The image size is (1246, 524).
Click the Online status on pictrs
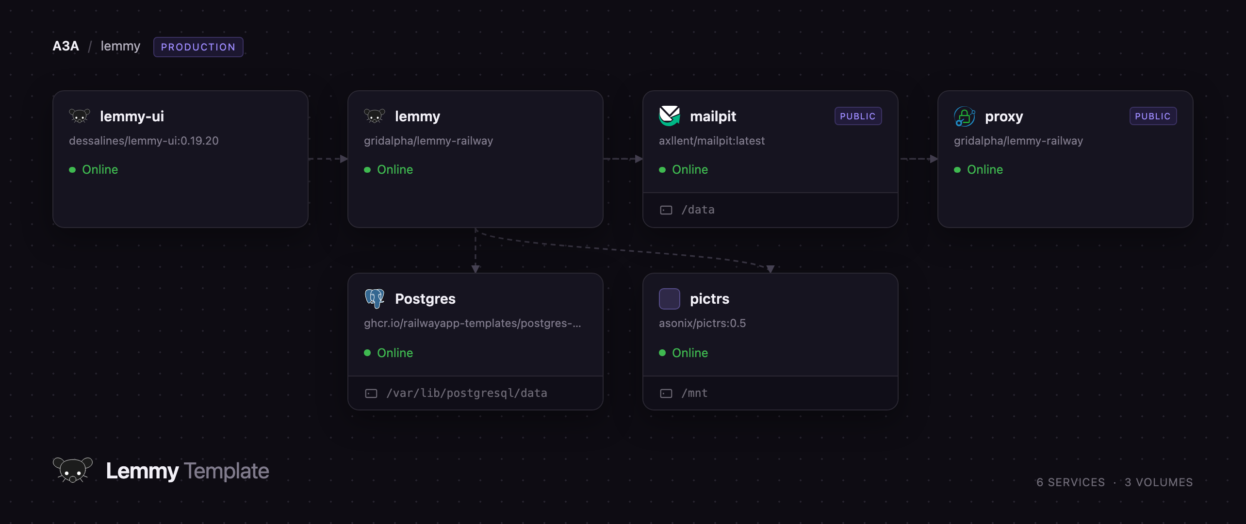(x=690, y=353)
